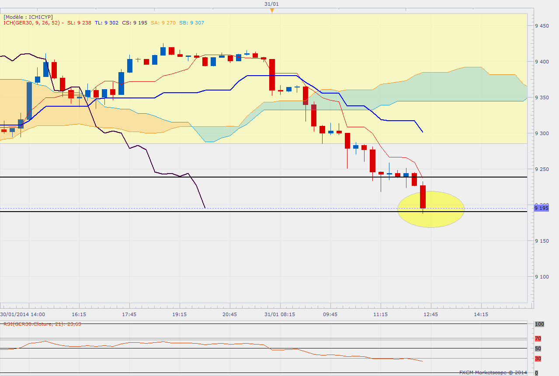Click the 16:15 time axis label
The width and height of the screenshot is (559, 376).
click(x=79, y=314)
